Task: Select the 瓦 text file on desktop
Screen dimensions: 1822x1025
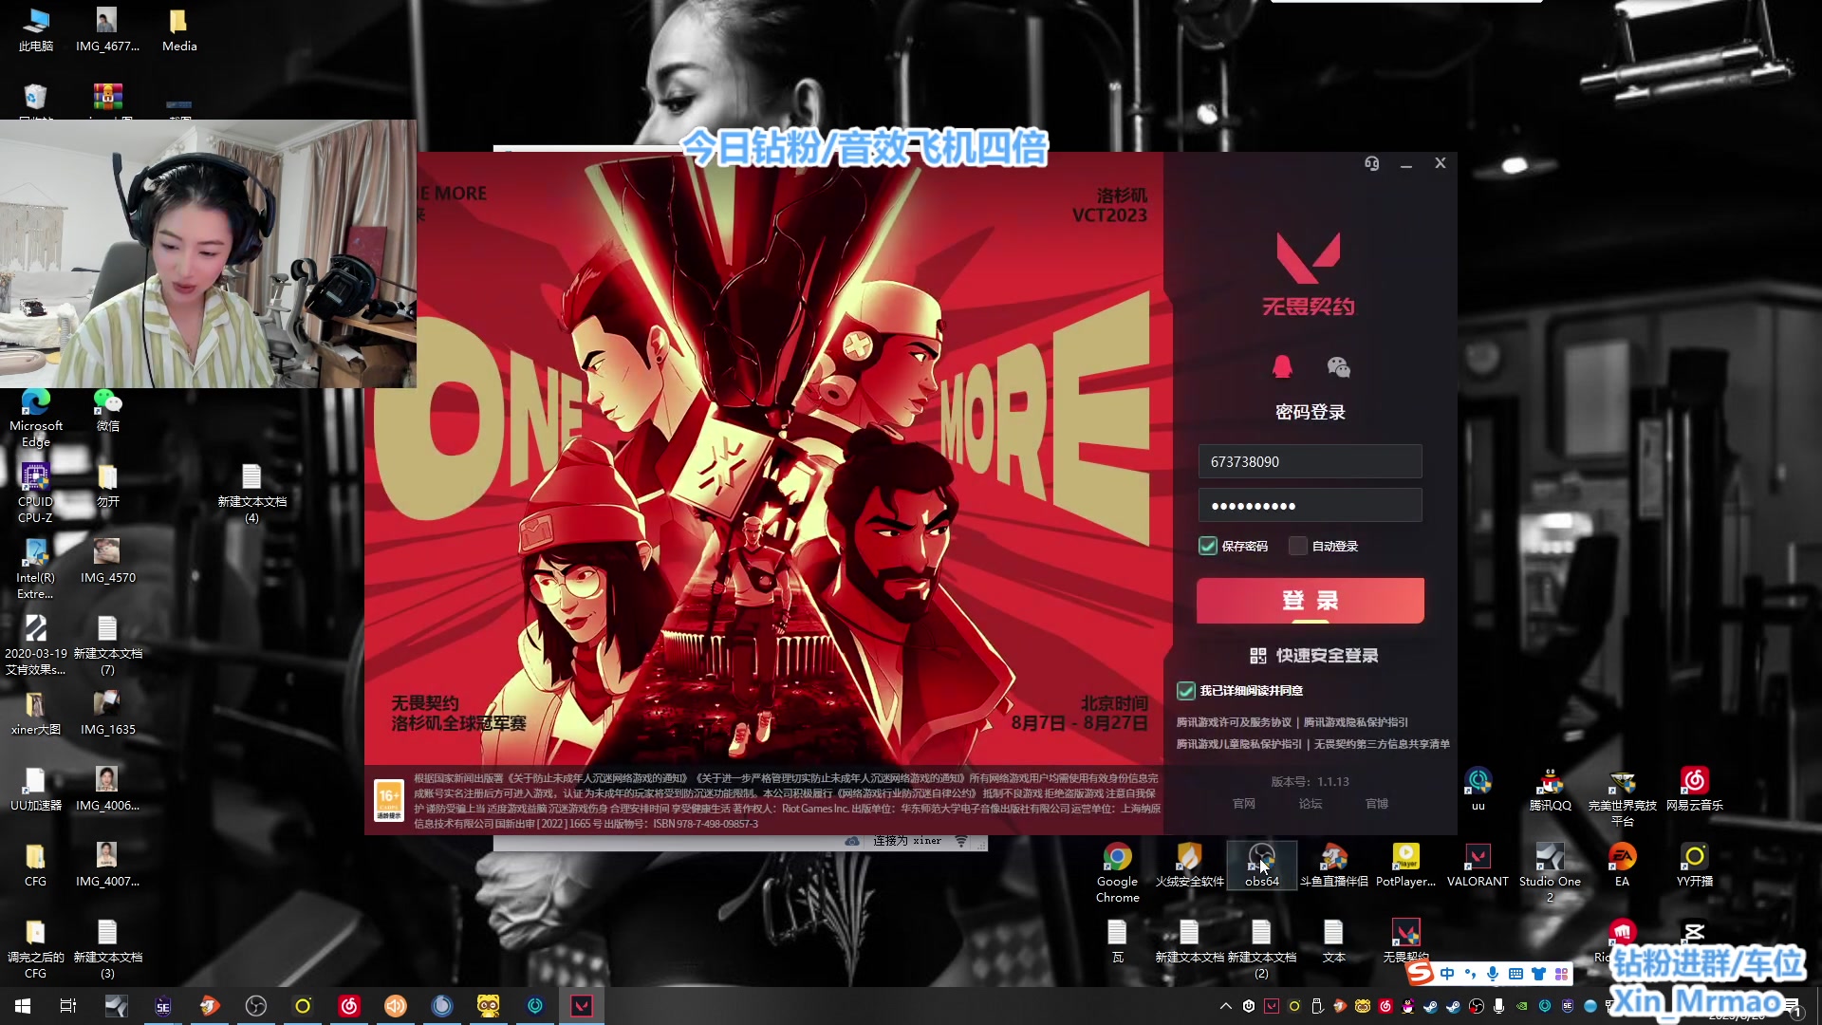Action: pyautogui.click(x=1117, y=940)
